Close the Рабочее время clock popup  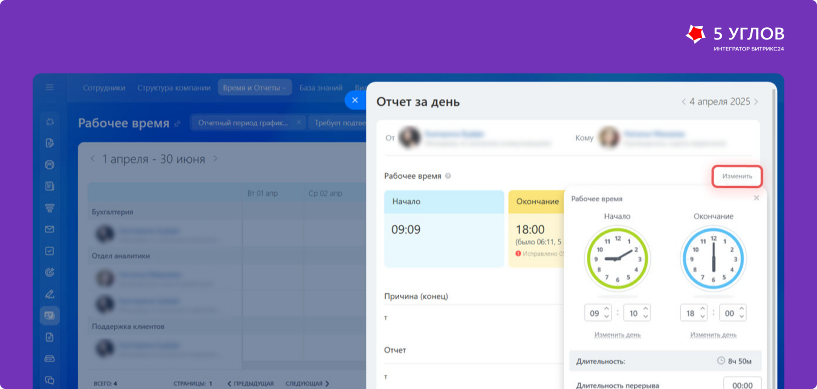(x=756, y=198)
